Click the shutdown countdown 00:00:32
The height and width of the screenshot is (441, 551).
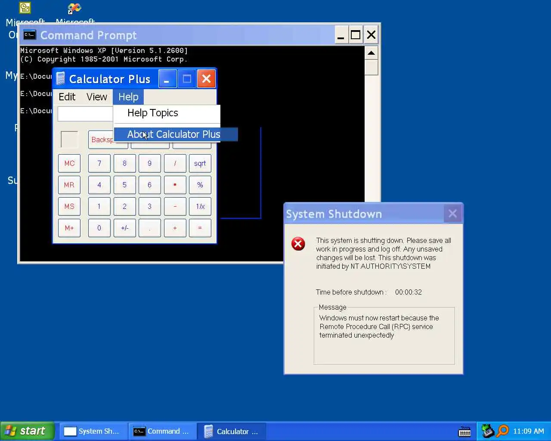tap(408, 292)
